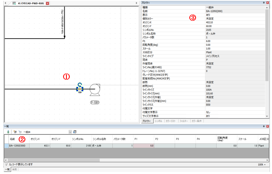
Task: Click the left tab scroll arrow
Action: tap(5, 3)
